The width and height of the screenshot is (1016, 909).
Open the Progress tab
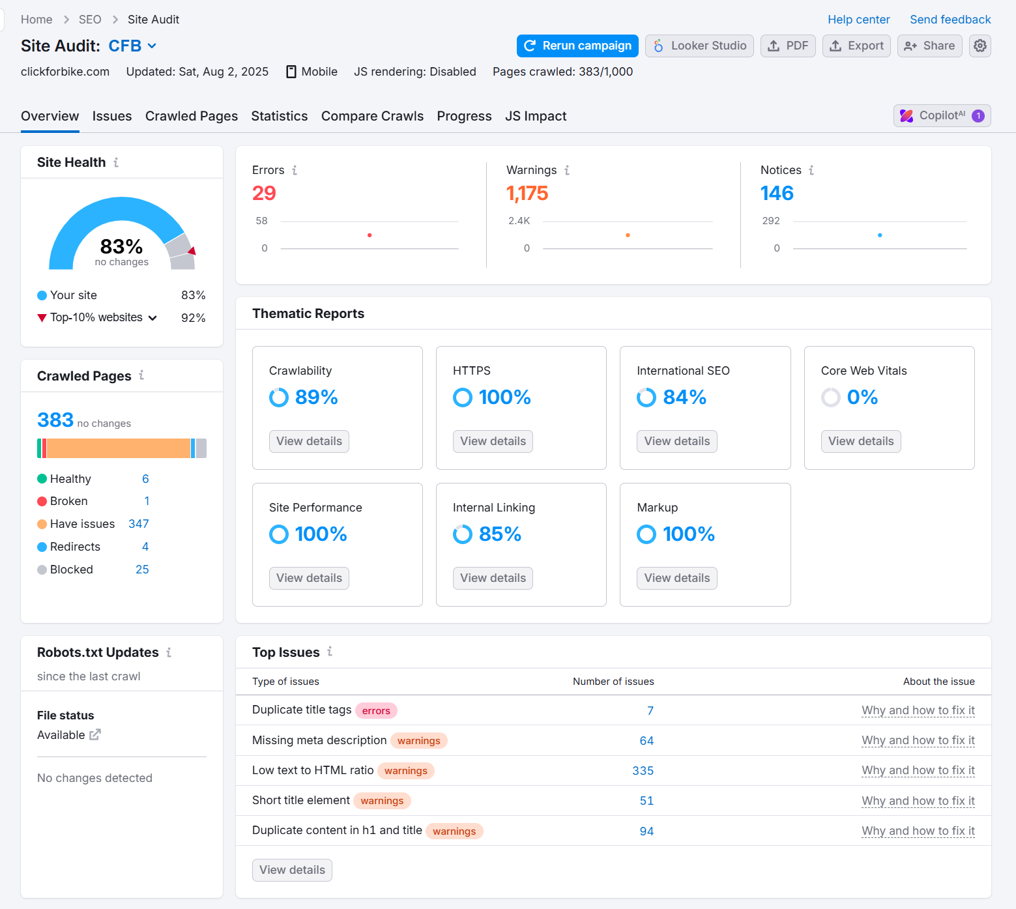coord(465,116)
